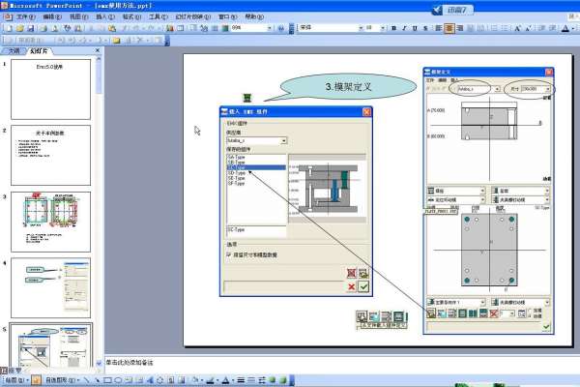Viewport: 580px width, 387px height.
Task: Click the green mold icon above the dialog image
Action: coord(247,98)
